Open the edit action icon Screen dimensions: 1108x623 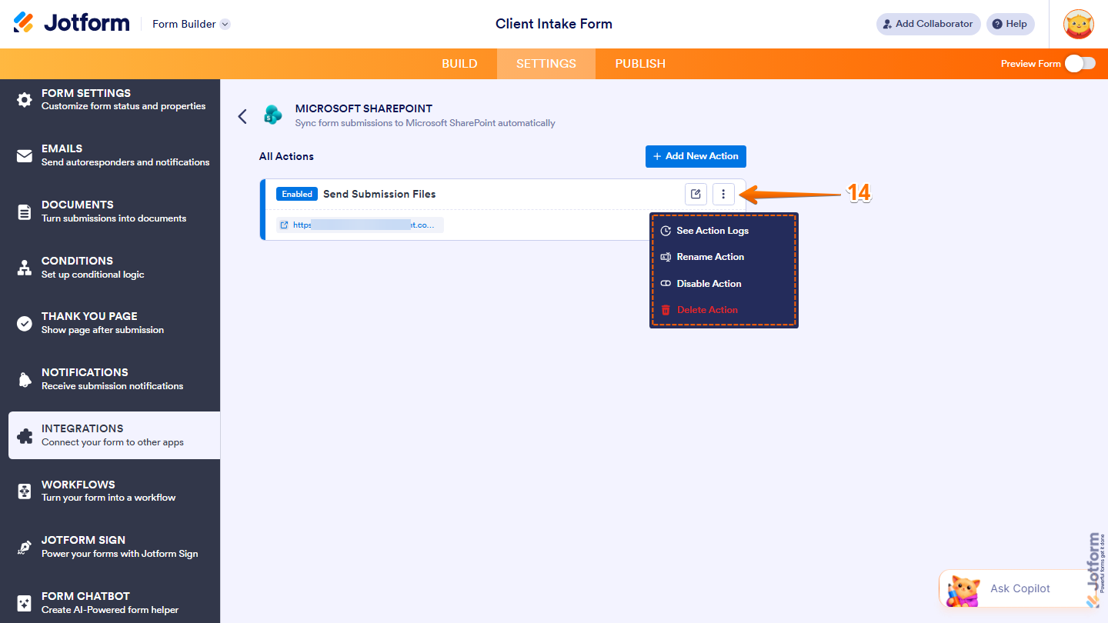[x=696, y=194]
